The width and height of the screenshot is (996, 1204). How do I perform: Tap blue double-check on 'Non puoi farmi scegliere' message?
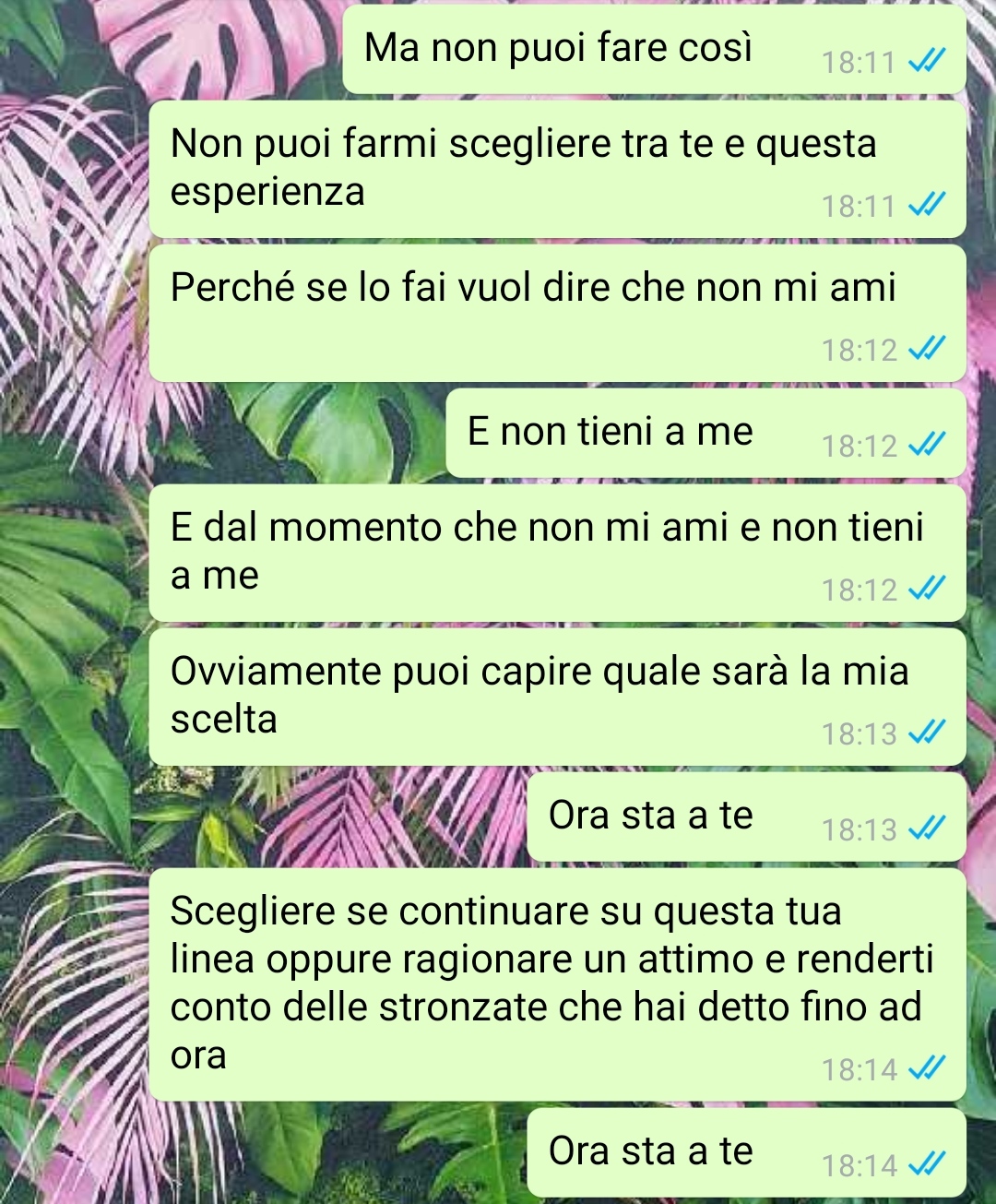(x=927, y=206)
